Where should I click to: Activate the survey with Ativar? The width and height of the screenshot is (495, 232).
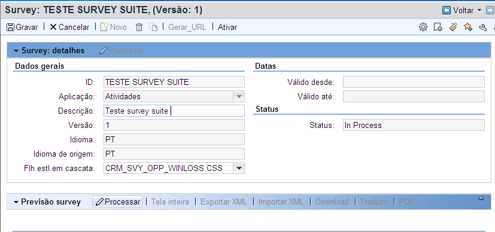point(227,27)
